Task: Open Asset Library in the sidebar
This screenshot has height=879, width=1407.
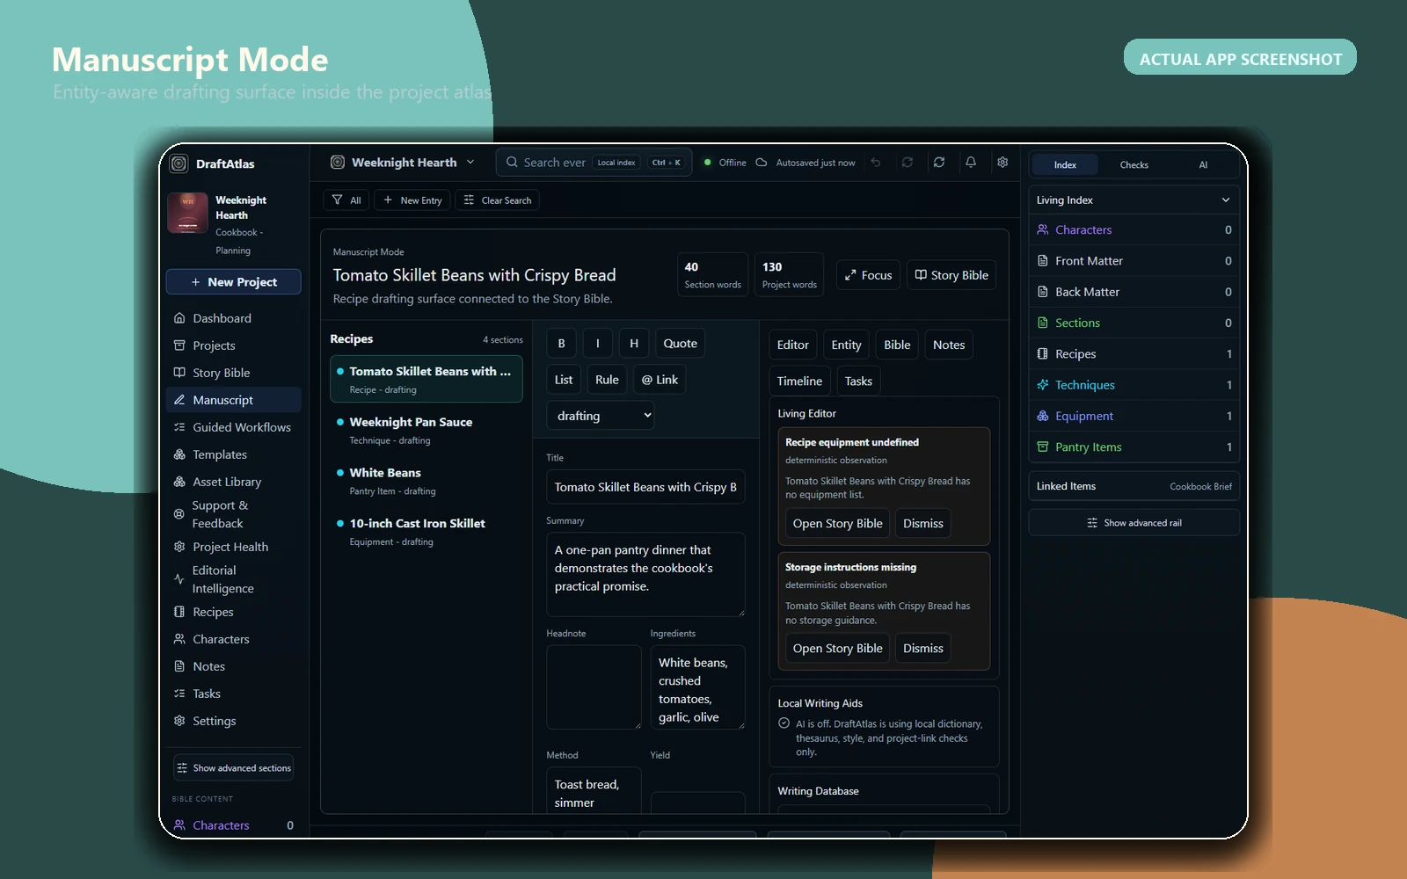Action: 234,482
